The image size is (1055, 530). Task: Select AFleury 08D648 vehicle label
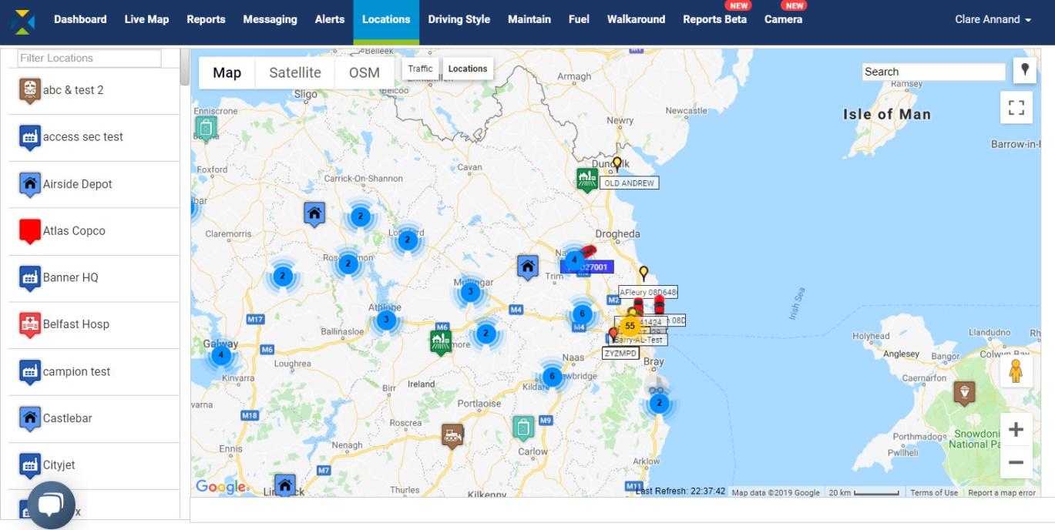coord(648,292)
